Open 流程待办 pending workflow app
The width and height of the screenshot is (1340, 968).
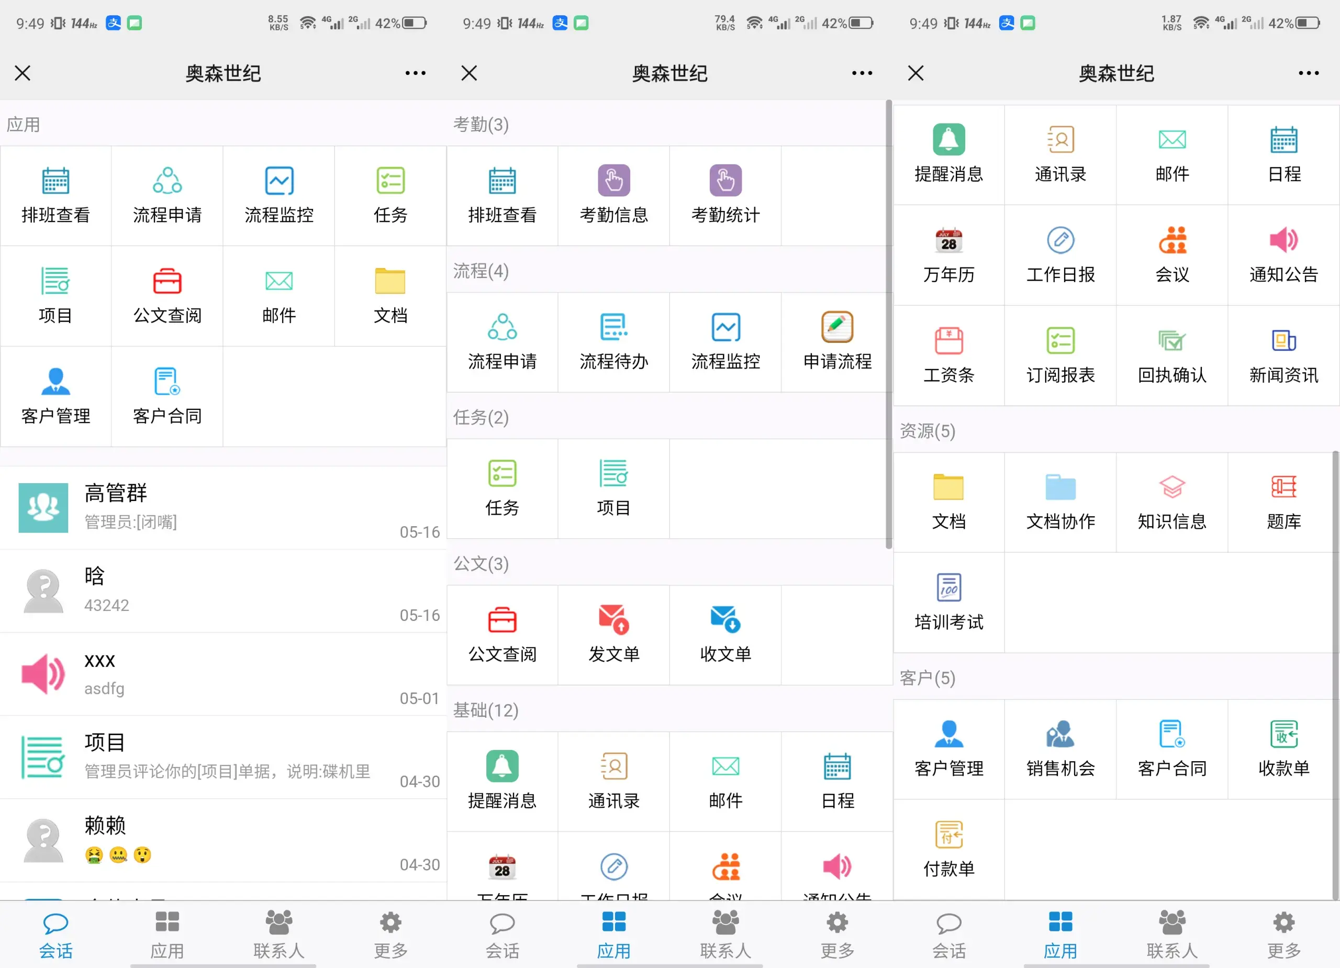[613, 342]
